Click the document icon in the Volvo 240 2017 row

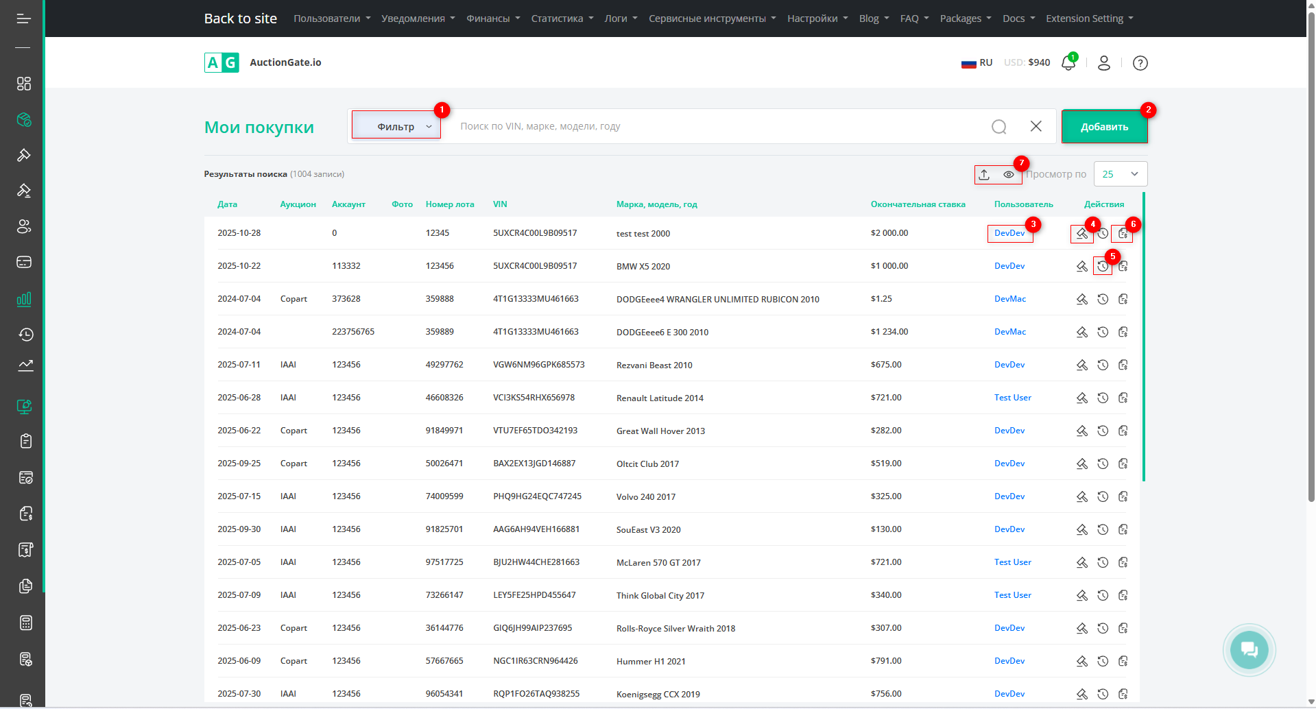(1123, 496)
